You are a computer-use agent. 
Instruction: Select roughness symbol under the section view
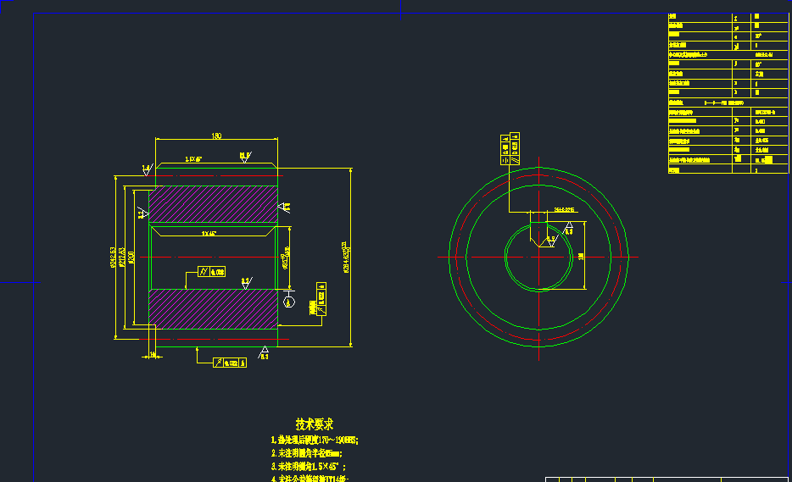pos(263,352)
